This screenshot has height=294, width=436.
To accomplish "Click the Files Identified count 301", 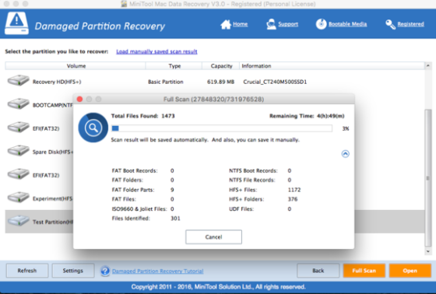I will (x=175, y=219).
